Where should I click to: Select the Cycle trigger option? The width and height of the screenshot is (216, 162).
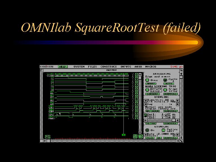[165, 80]
